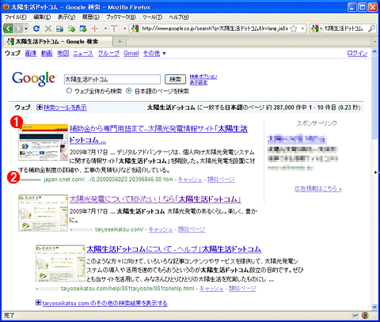
Task: Open 類似ページ for the japan.cnet.com result
Action: 221,180
